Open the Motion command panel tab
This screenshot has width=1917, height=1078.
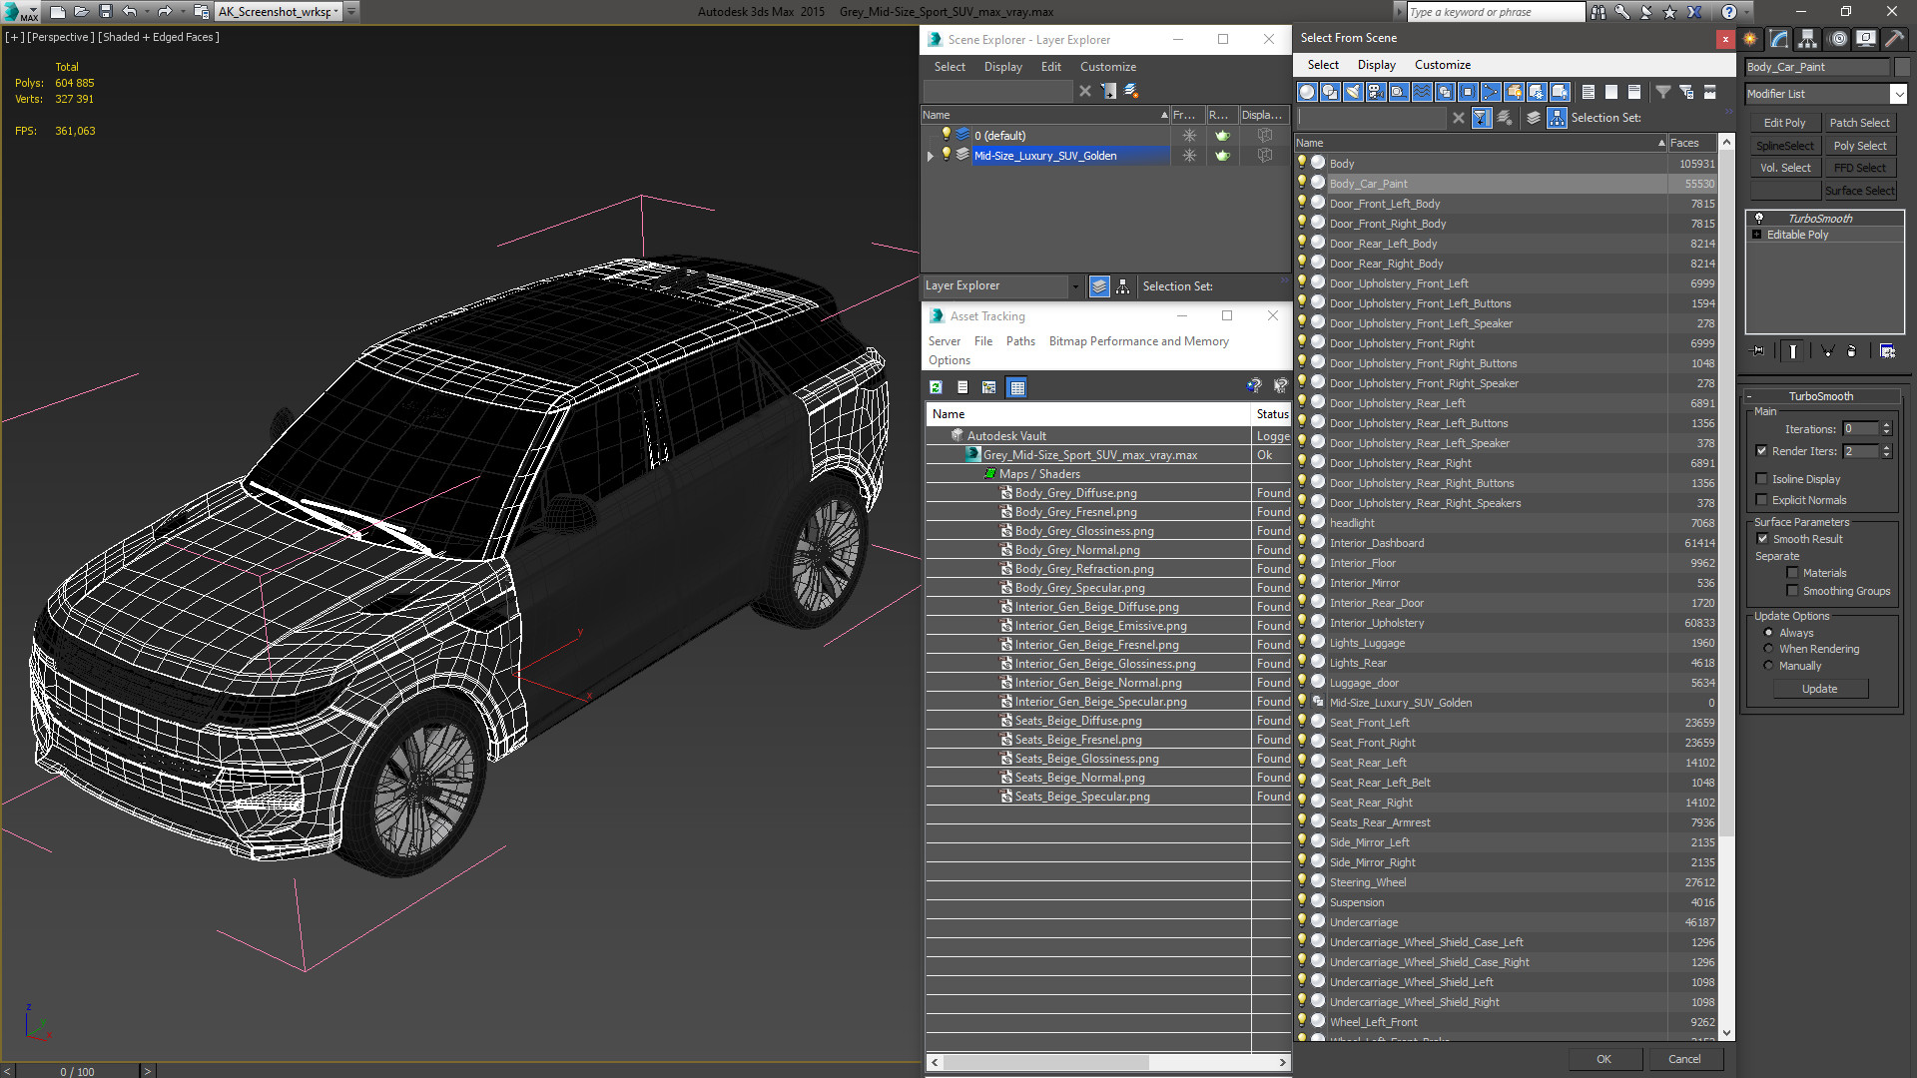1837,39
